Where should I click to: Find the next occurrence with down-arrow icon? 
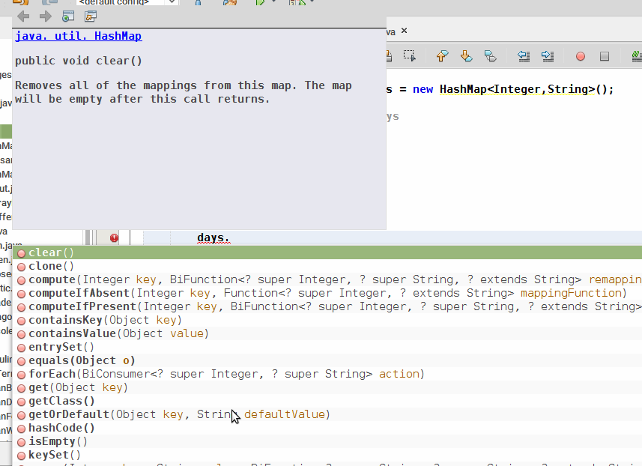(465, 56)
